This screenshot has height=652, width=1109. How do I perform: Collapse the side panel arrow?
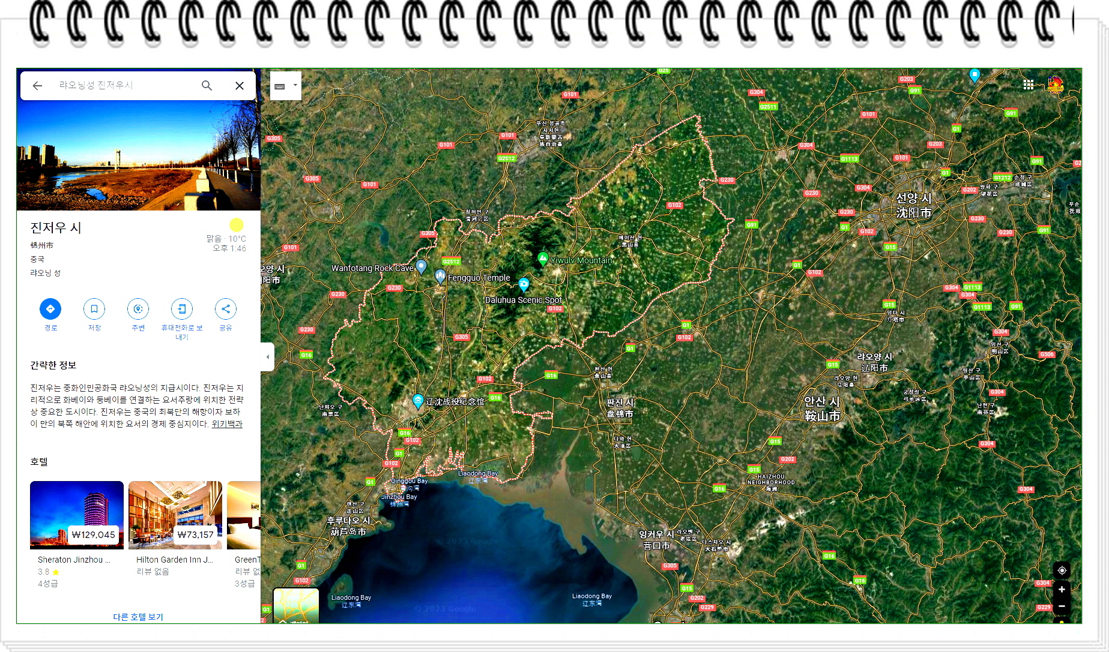268,357
